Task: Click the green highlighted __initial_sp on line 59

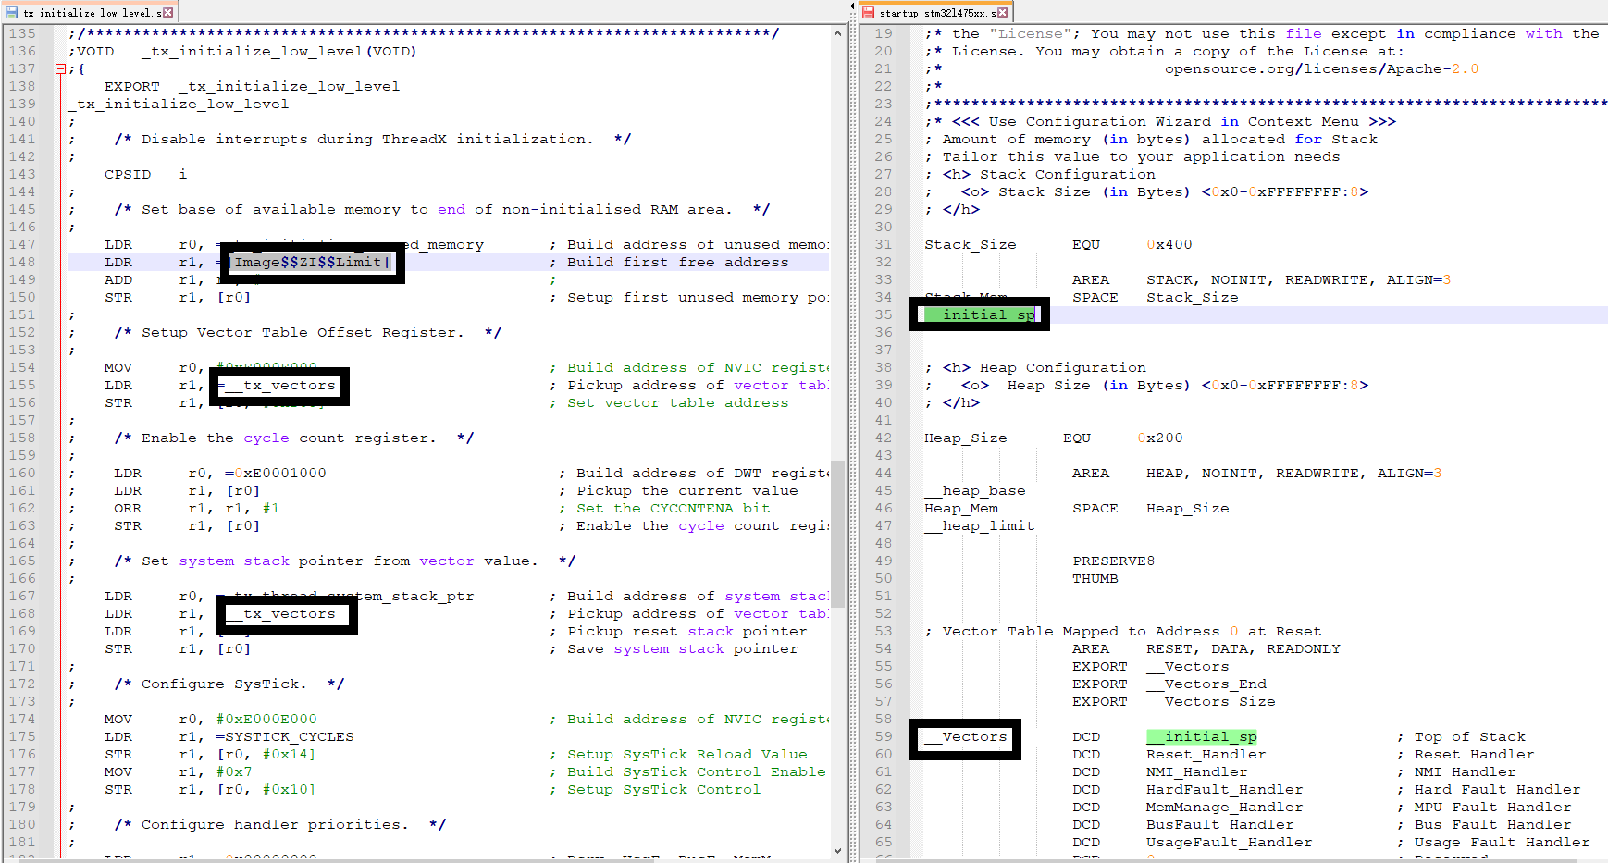Action: [1201, 736]
